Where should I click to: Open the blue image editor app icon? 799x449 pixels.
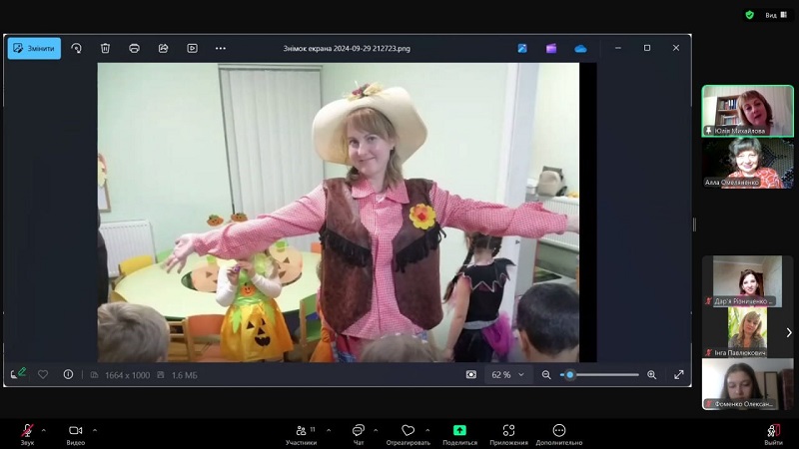coord(522,48)
